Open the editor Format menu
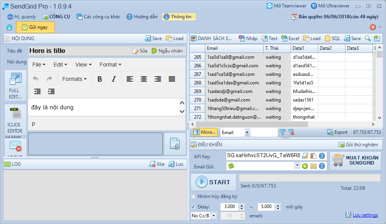386x224 pixels. (110, 65)
